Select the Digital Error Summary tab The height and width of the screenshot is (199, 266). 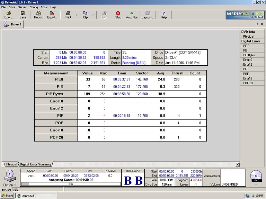pos(35,164)
